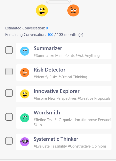
Task: Open the Wordsmith title
Action: click(x=47, y=113)
